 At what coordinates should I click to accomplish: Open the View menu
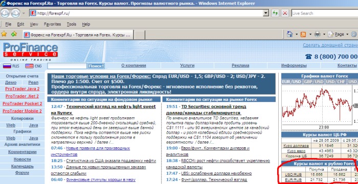click(34, 24)
